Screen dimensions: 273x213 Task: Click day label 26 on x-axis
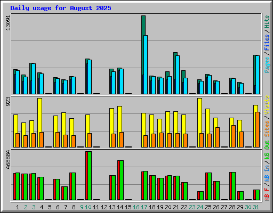coord(216,207)
